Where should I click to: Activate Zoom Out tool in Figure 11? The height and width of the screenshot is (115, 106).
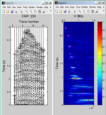pyautogui.click(x=31, y=12)
